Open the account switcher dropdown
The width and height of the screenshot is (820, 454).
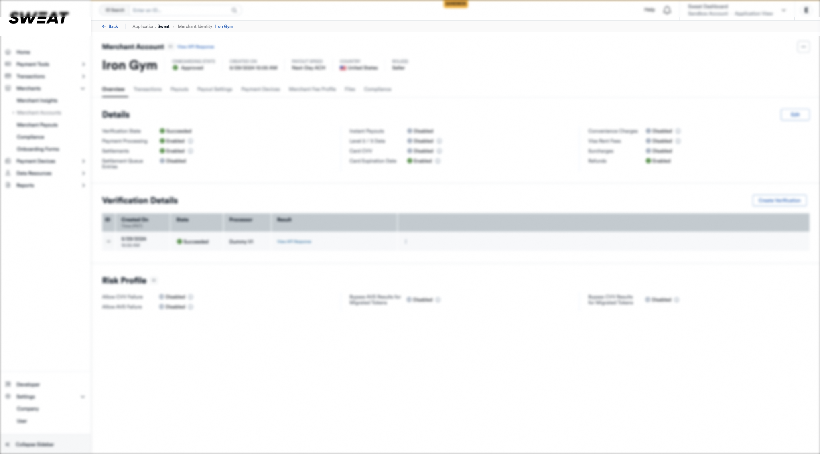pos(783,10)
